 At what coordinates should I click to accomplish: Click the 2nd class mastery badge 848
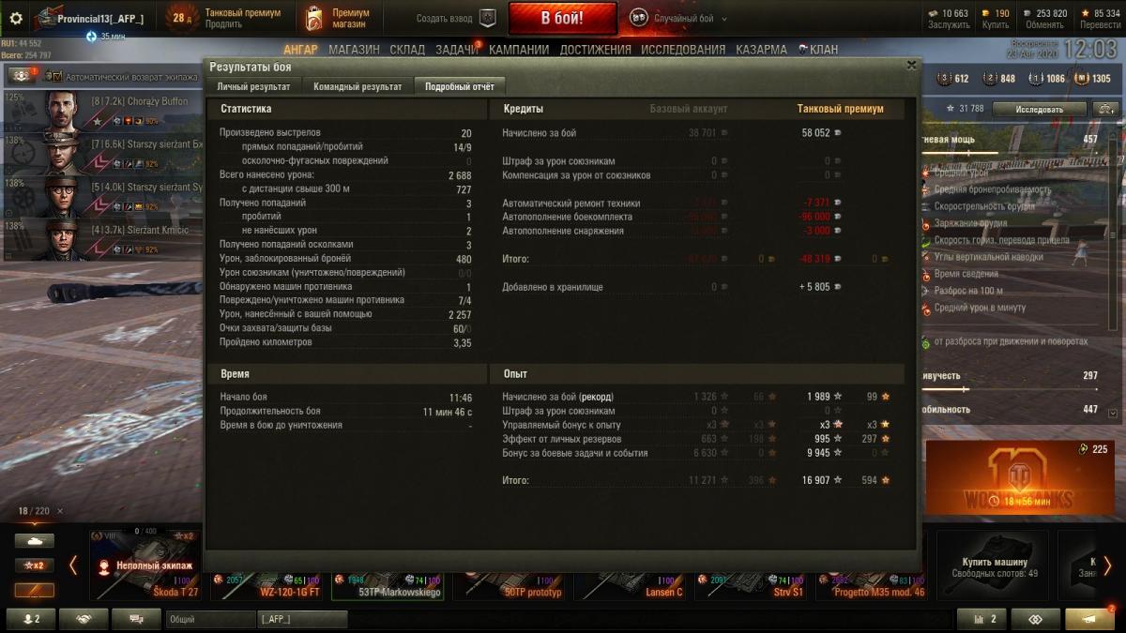(999, 79)
